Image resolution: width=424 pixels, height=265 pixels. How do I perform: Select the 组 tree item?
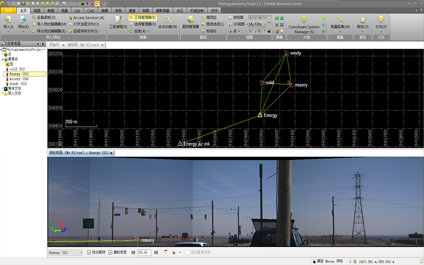(9, 64)
